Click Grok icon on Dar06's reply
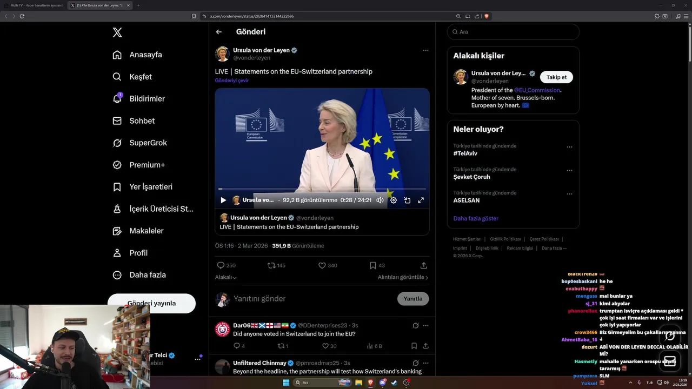 coord(415,326)
